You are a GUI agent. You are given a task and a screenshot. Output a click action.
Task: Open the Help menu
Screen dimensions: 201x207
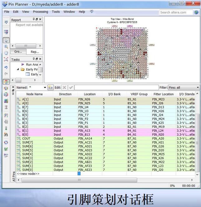click(x=82, y=11)
